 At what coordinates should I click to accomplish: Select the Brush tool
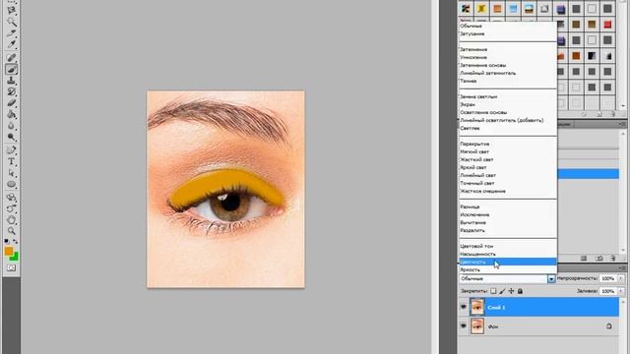[11, 69]
